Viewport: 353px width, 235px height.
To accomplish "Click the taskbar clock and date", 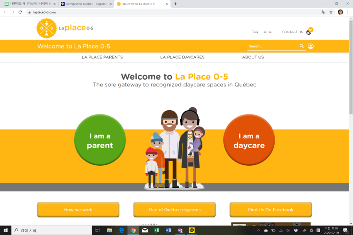I will 332,230.
